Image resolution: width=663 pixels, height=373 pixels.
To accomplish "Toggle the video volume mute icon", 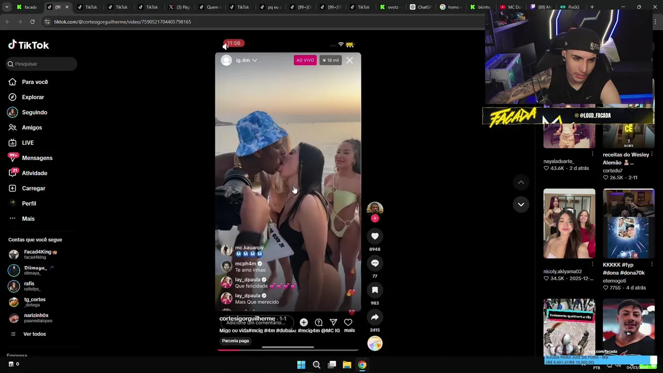I will [x=226, y=46].
